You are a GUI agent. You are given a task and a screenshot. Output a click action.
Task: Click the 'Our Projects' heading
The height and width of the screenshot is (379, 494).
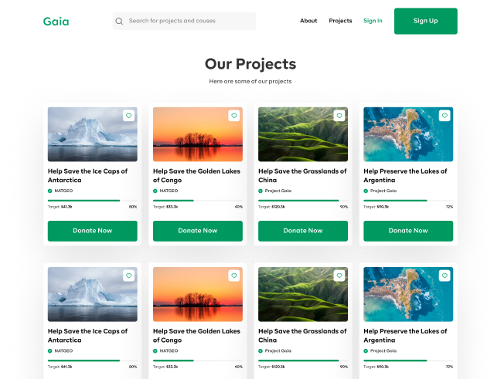pos(250,64)
